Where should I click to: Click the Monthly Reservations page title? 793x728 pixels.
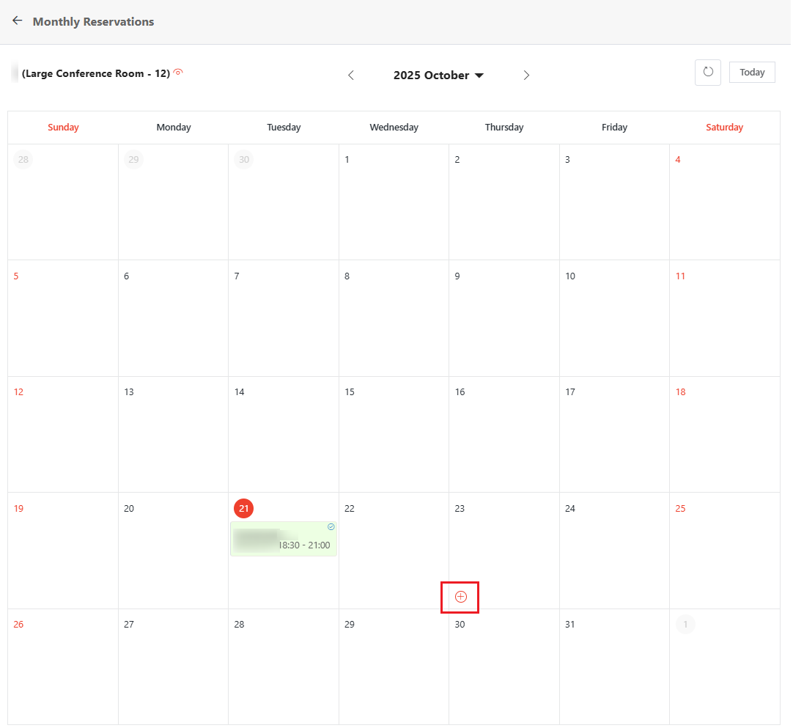click(92, 21)
